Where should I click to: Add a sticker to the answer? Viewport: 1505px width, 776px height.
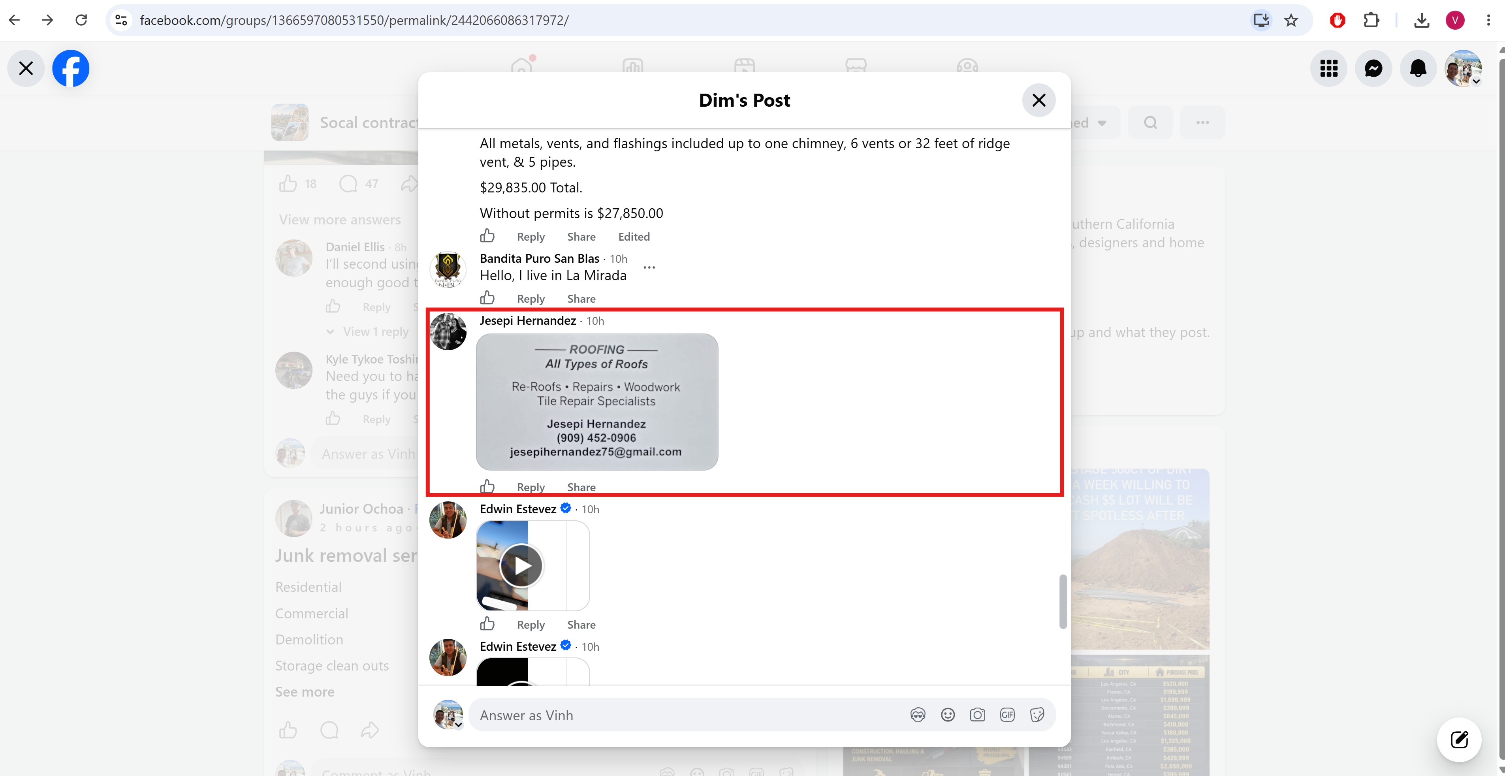point(1037,715)
